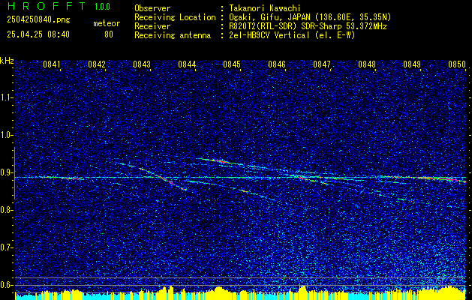
Task: Click the 0849 time marker
Action: [x=412, y=64]
